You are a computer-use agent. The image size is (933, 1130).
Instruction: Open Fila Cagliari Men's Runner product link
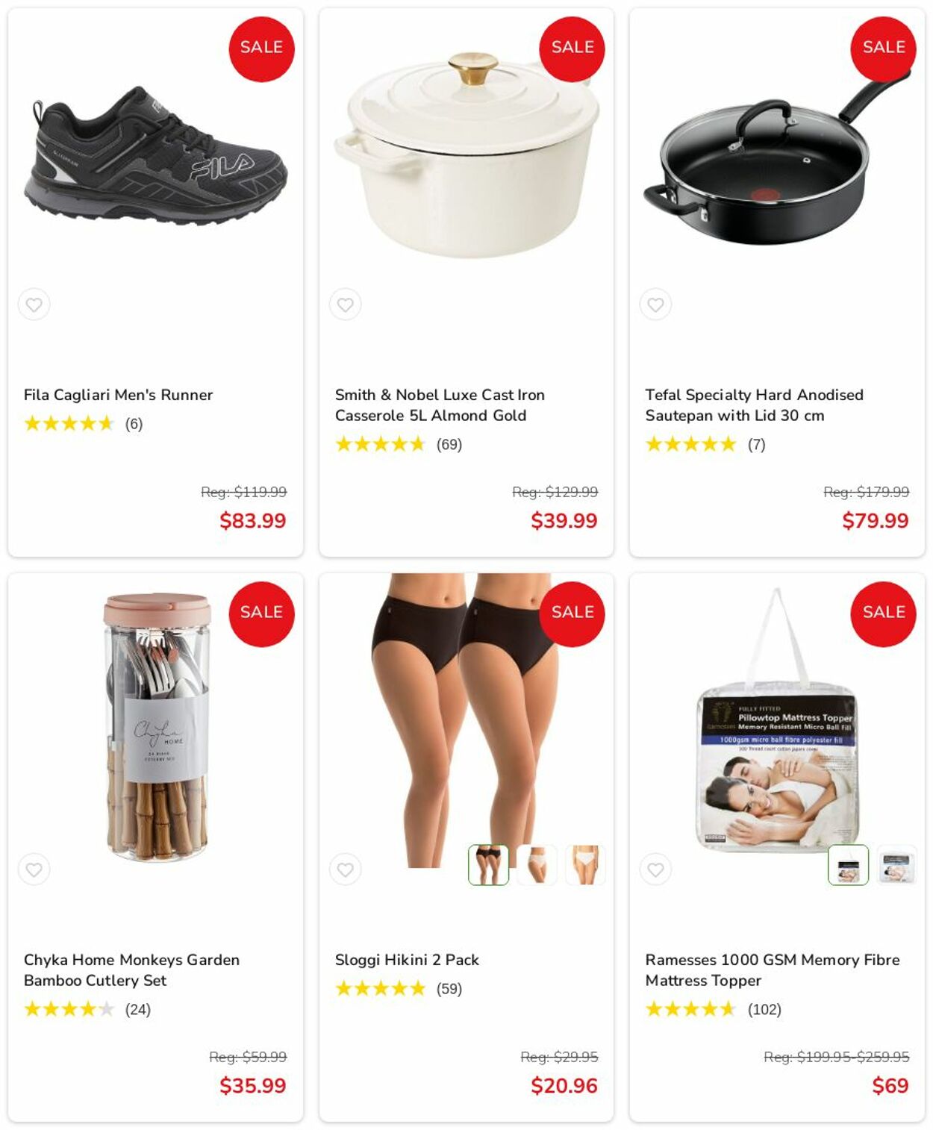coord(118,395)
